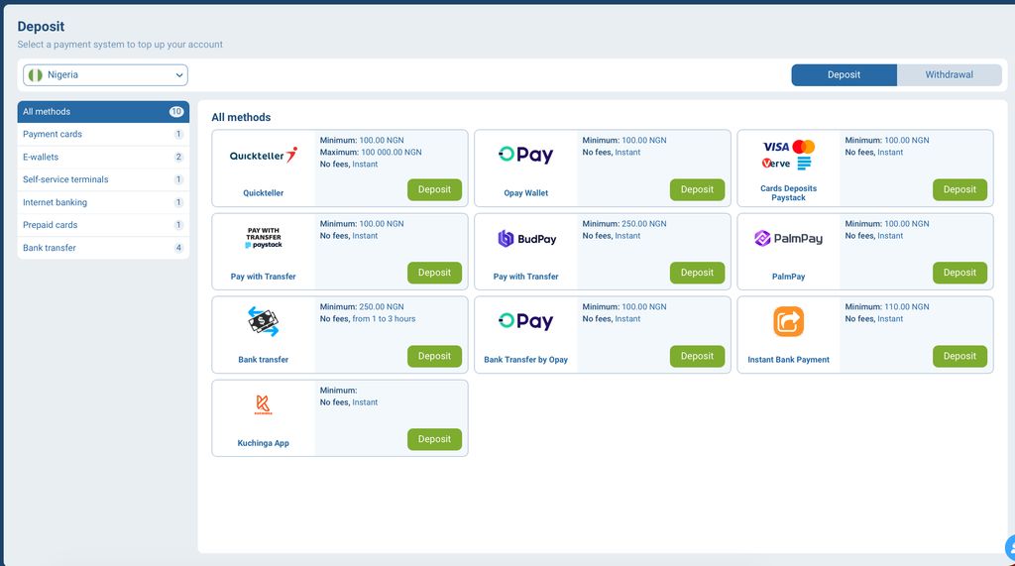Click the Bank Transfer by Opay logo
The image size is (1015, 566).
click(x=525, y=321)
